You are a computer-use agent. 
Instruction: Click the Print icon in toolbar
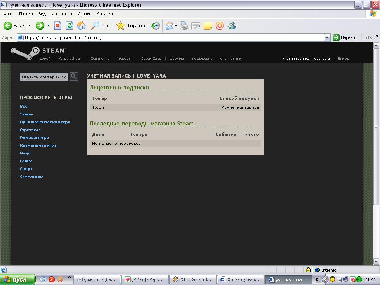click(184, 26)
